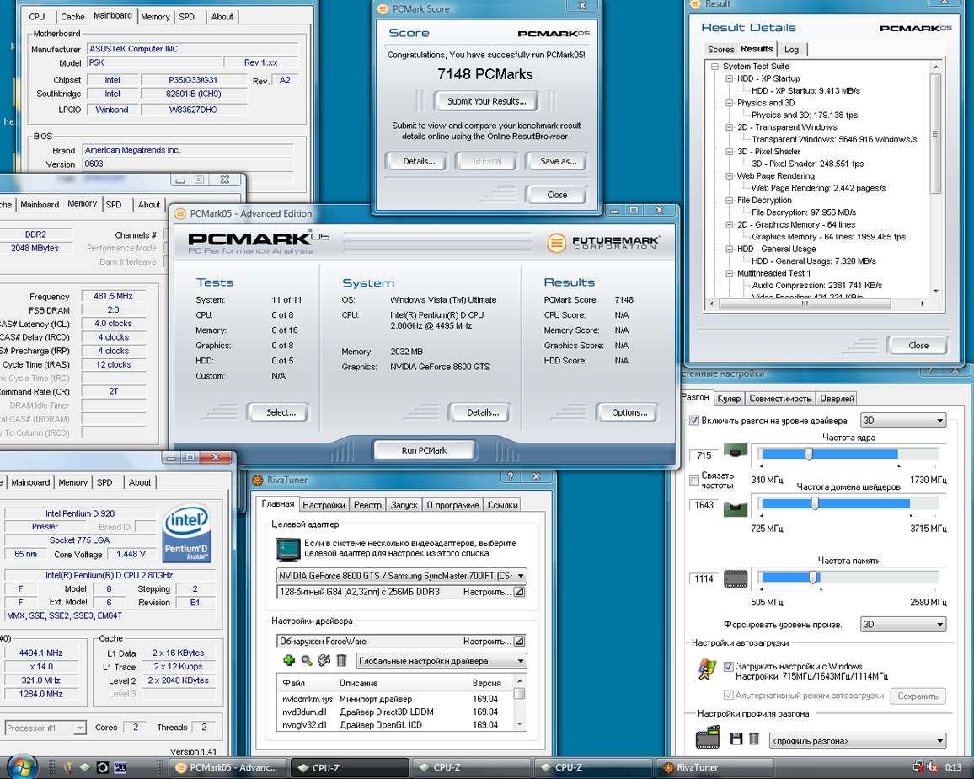The width and height of the screenshot is (974, 779).
Task: Click the driver edit icon beside the magnifier
Action: tap(324, 660)
